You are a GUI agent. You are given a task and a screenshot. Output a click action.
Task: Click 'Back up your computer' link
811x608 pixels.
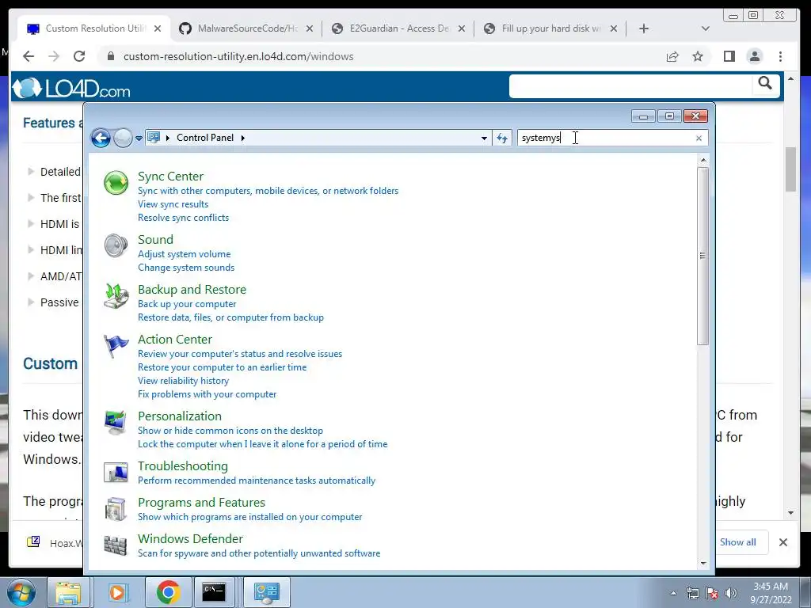pos(187,304)
